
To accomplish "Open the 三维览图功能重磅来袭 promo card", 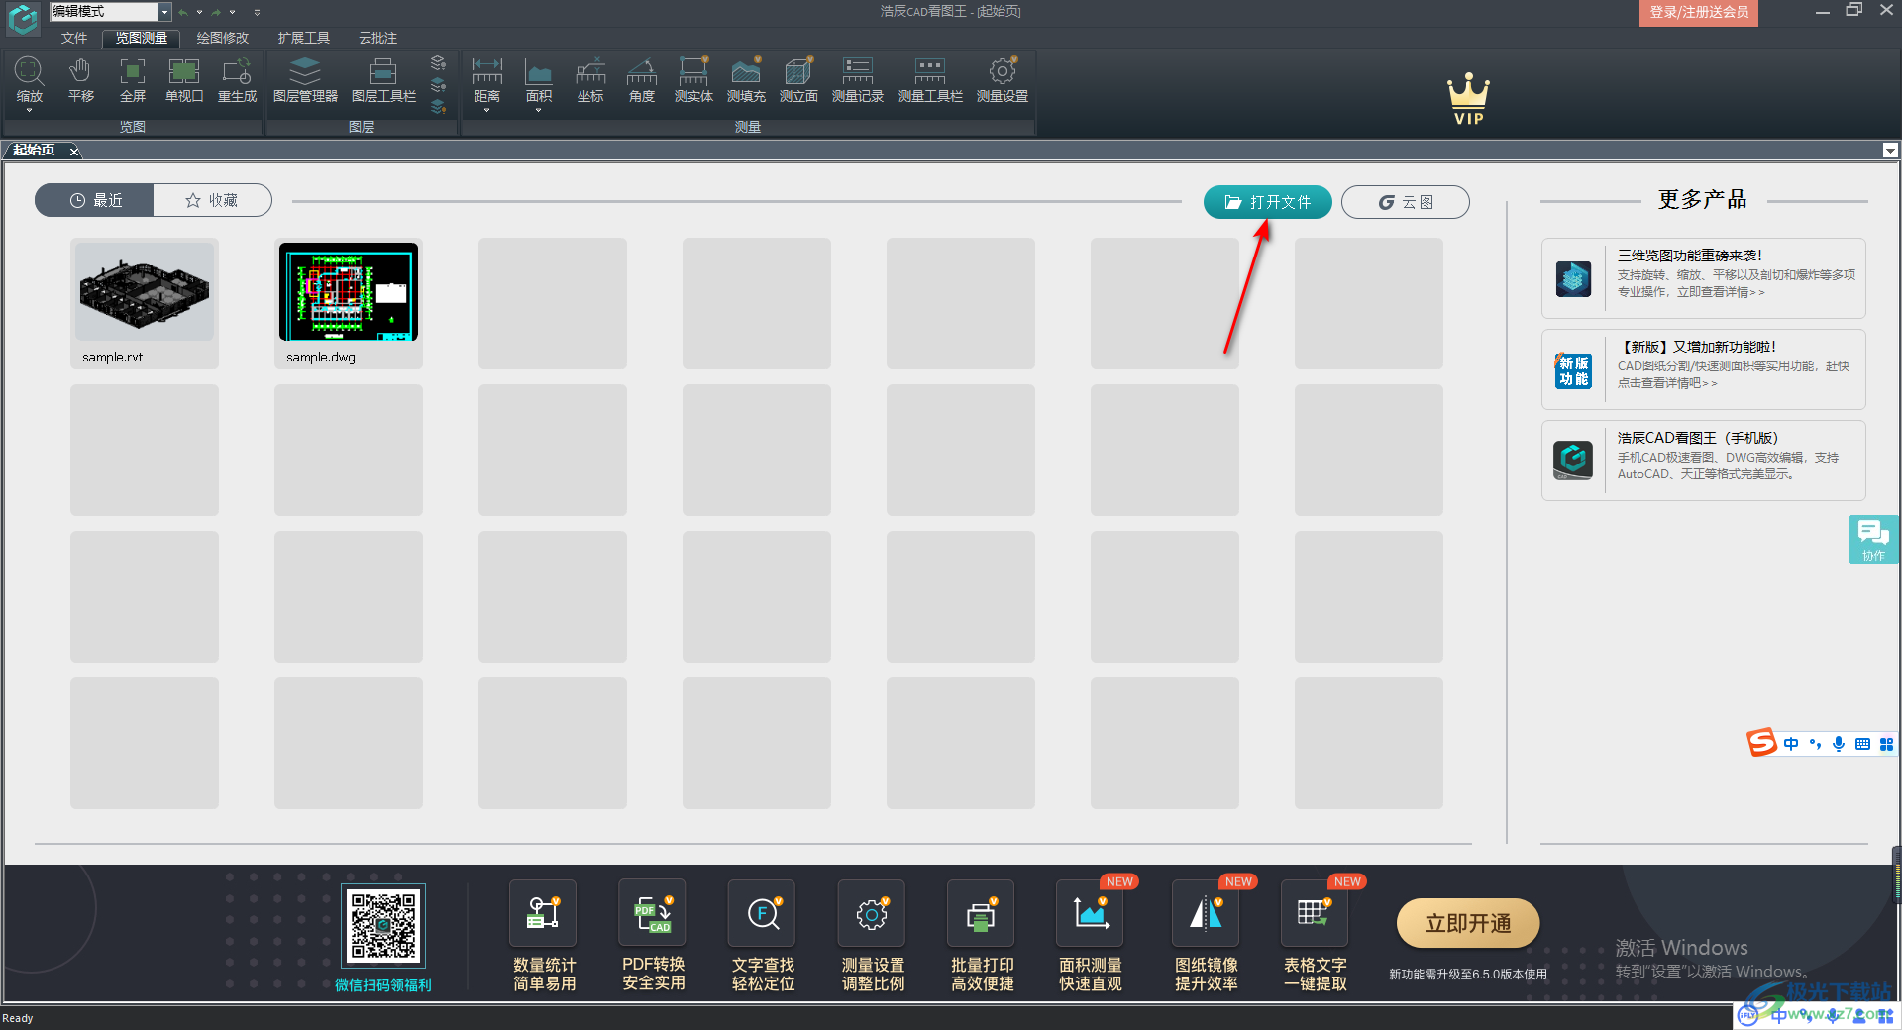I will click(1703, 278).
